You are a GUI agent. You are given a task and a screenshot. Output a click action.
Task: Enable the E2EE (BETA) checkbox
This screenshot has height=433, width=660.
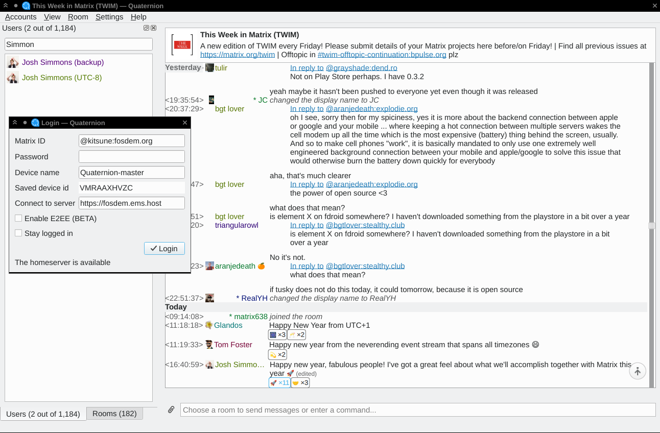(18, 218)
